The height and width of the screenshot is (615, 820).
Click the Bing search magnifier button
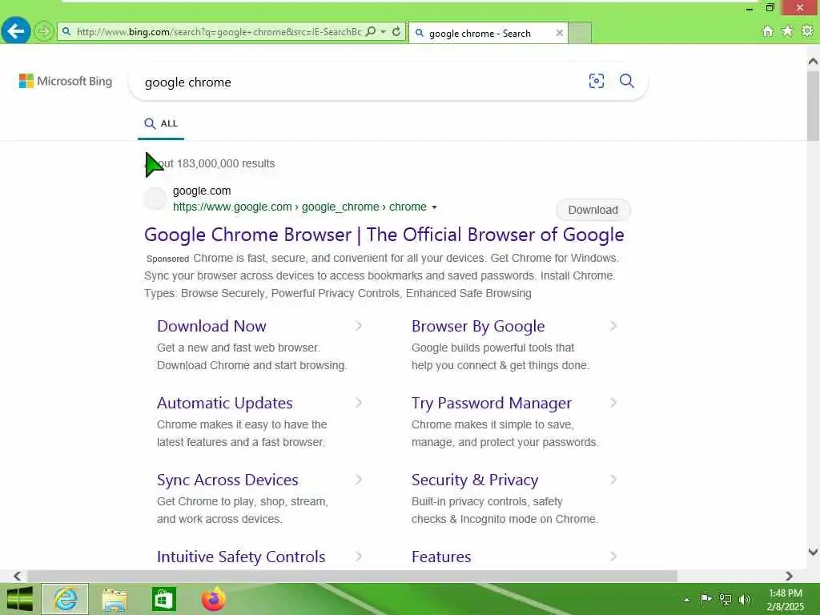626,81
